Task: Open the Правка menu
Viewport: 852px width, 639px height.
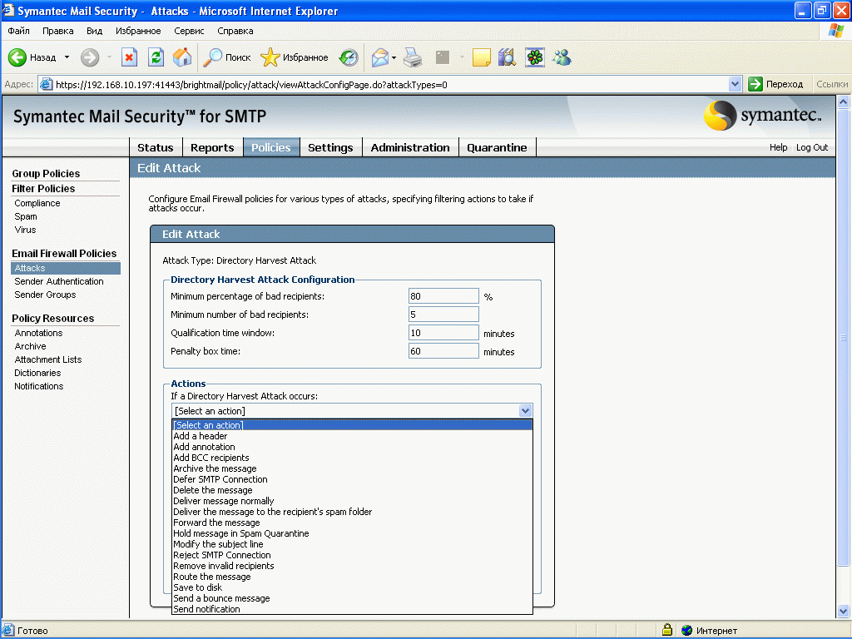Action: [57, 31]
